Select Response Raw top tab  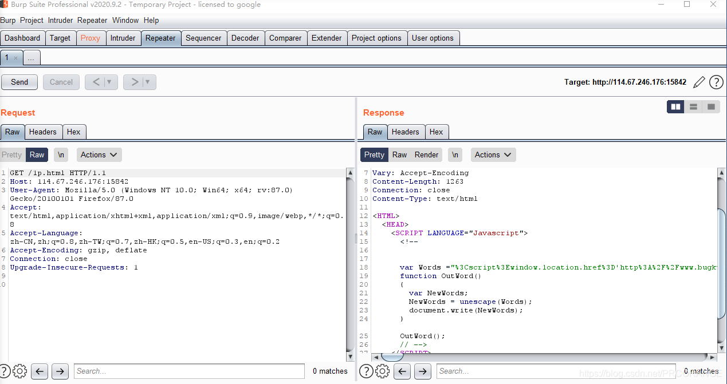(375, 132)
